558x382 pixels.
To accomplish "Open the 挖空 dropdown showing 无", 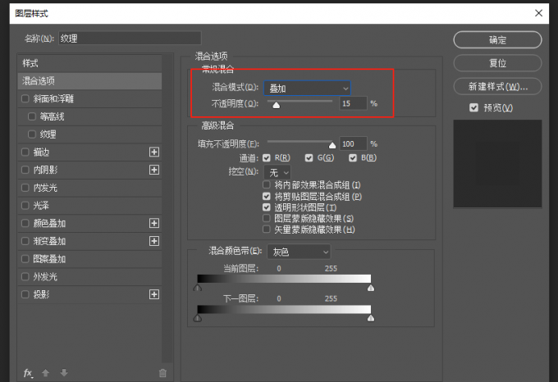I will 277,173.
